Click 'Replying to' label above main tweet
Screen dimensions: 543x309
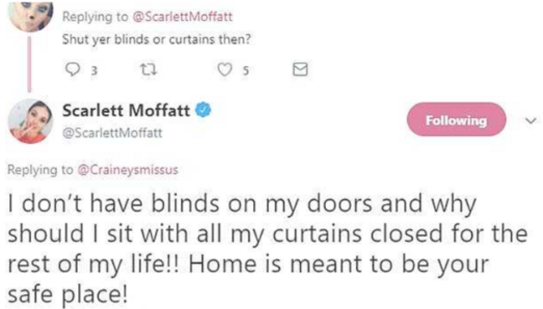point(40,170)
